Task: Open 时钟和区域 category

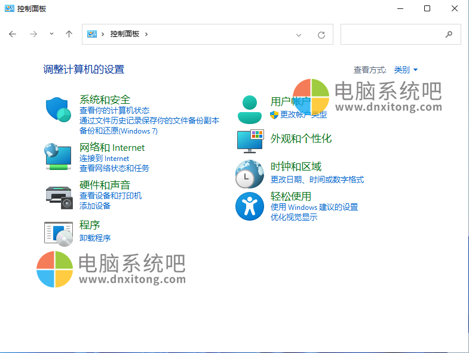Action: [296, 166]
